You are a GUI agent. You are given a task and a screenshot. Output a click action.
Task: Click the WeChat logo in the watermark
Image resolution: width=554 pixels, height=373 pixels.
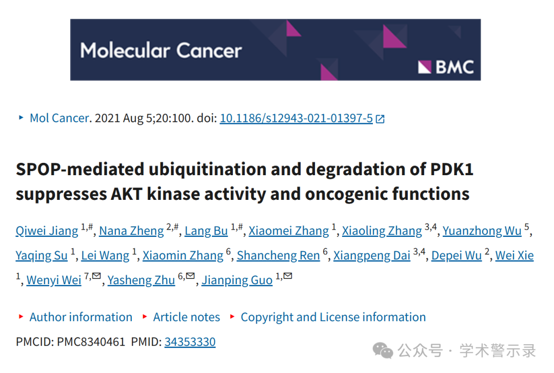[383, 351]
